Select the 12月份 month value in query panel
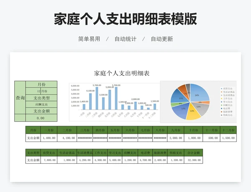251x192 pixels. click(x=41, y=91)
